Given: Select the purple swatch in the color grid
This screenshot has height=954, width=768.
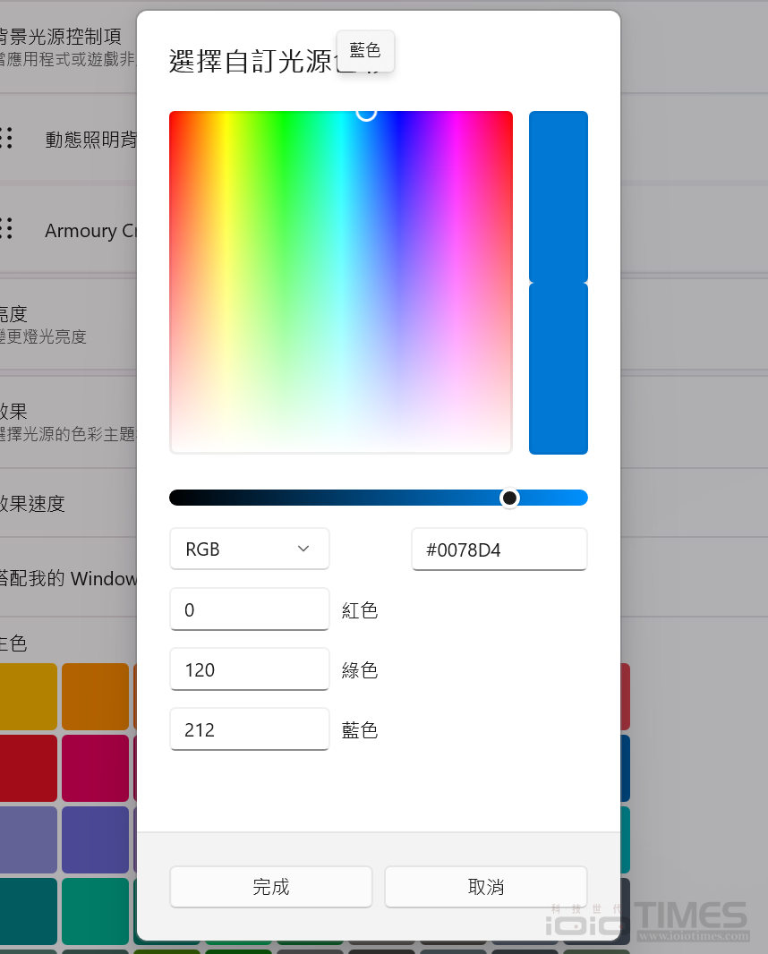Looking at the screenshot, I should [x=95, y=839].
